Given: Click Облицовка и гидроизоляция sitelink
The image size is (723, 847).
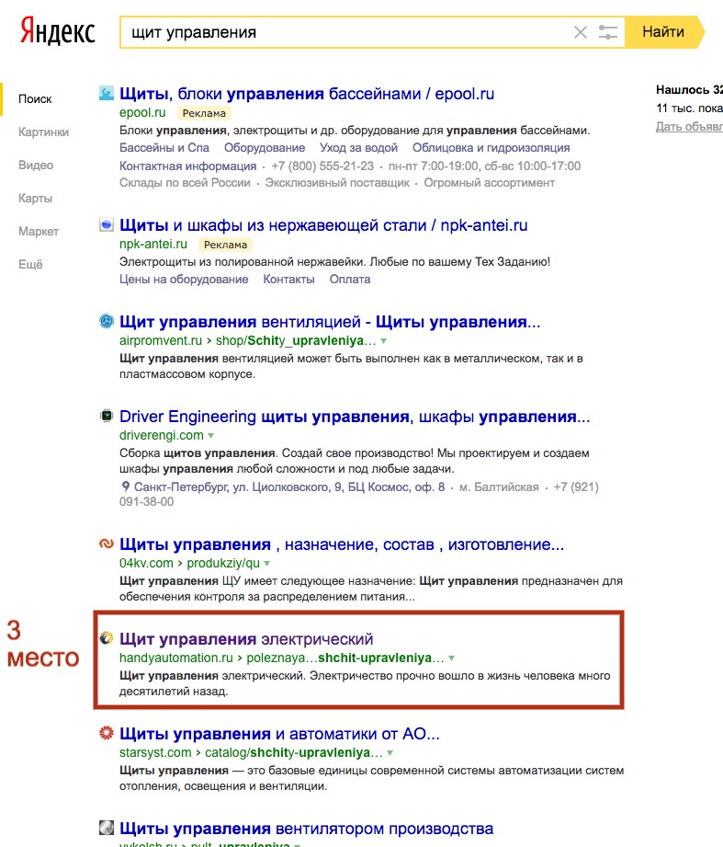Looking at the screenshot, I should point(491,147).
